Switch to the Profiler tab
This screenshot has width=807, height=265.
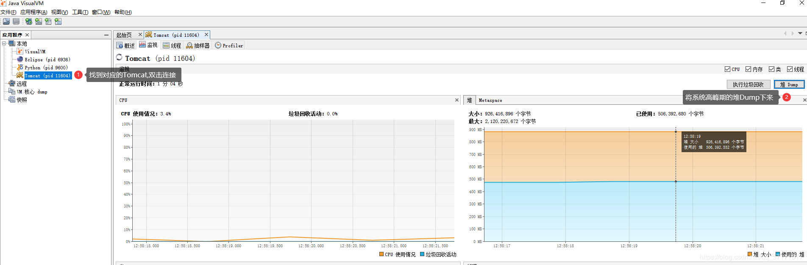click(x=229, y=45)
